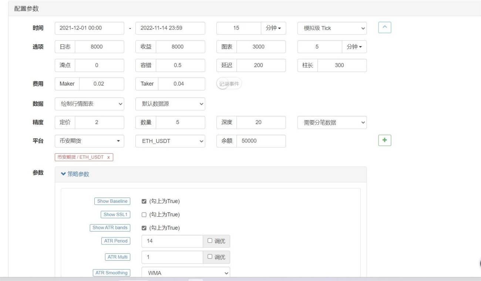Tick the 调优 checkbox for ATR Period
The width and height of the screenshot is (481, 281).
click(x=210, y=241)
